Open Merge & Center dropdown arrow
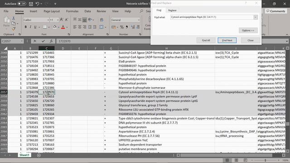The height and width of the screenshot is (163, 290). [x=106, y=27]
